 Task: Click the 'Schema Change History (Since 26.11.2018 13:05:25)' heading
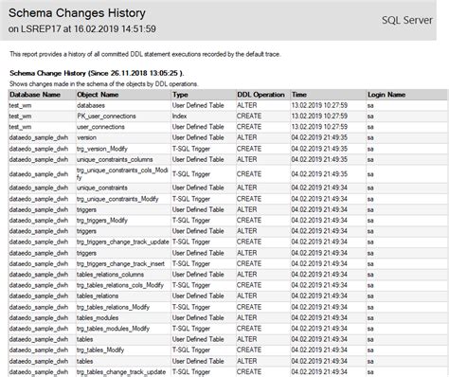pos(97,73)
